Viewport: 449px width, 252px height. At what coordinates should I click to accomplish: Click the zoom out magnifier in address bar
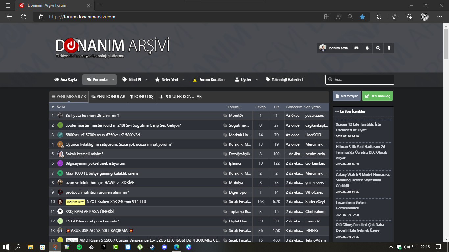(x=350, y=17)
